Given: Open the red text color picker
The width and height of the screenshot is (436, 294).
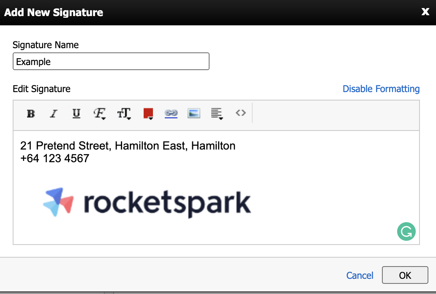Looking at the screenshot, I should (x=148, y=114).
